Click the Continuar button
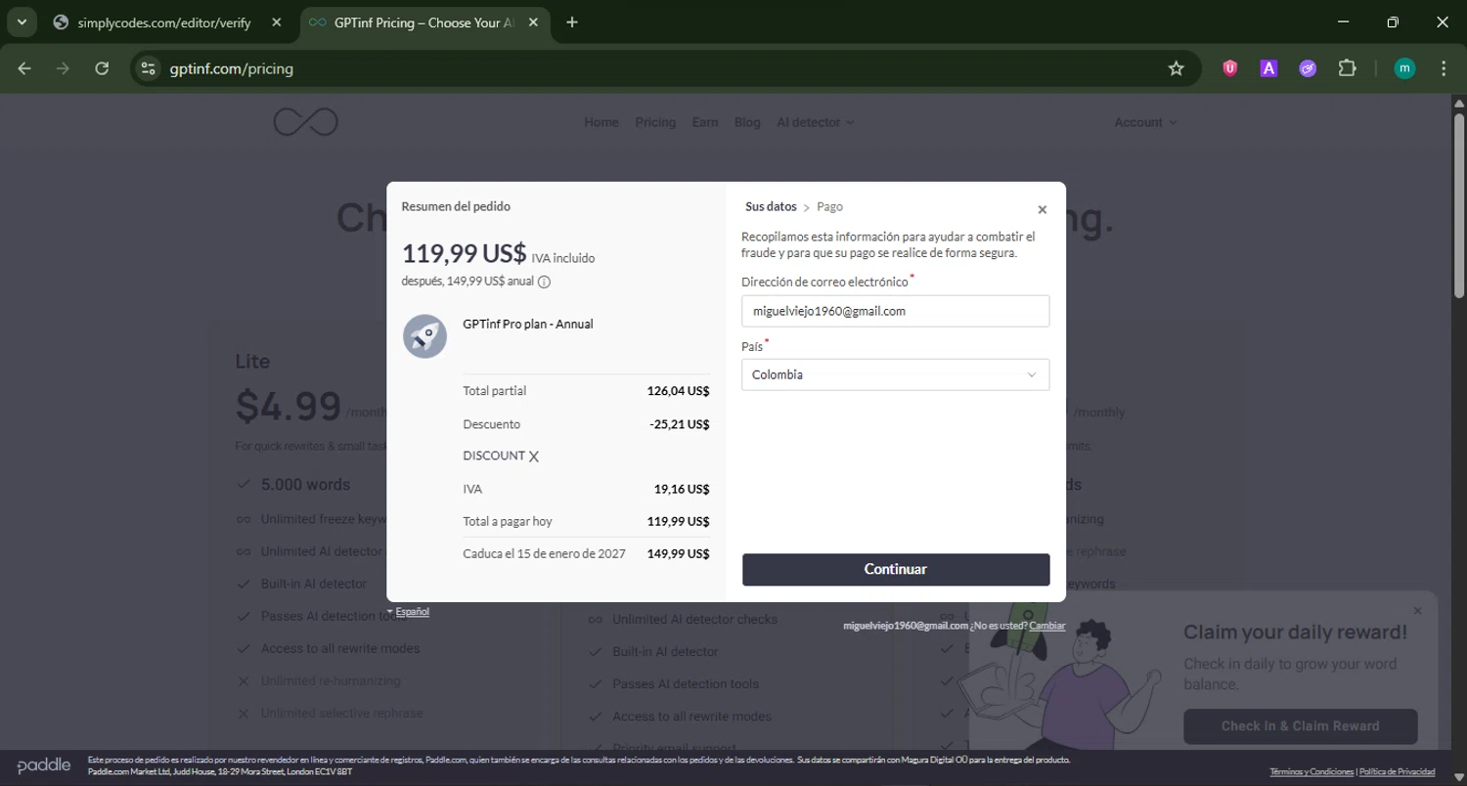The width and height of the screenshot is (1467, 786). [896, 569]
